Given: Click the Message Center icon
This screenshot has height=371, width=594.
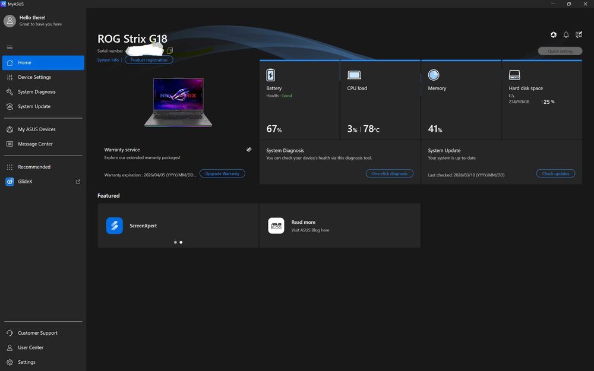Looking at the screenshot, I should point(10,144).
